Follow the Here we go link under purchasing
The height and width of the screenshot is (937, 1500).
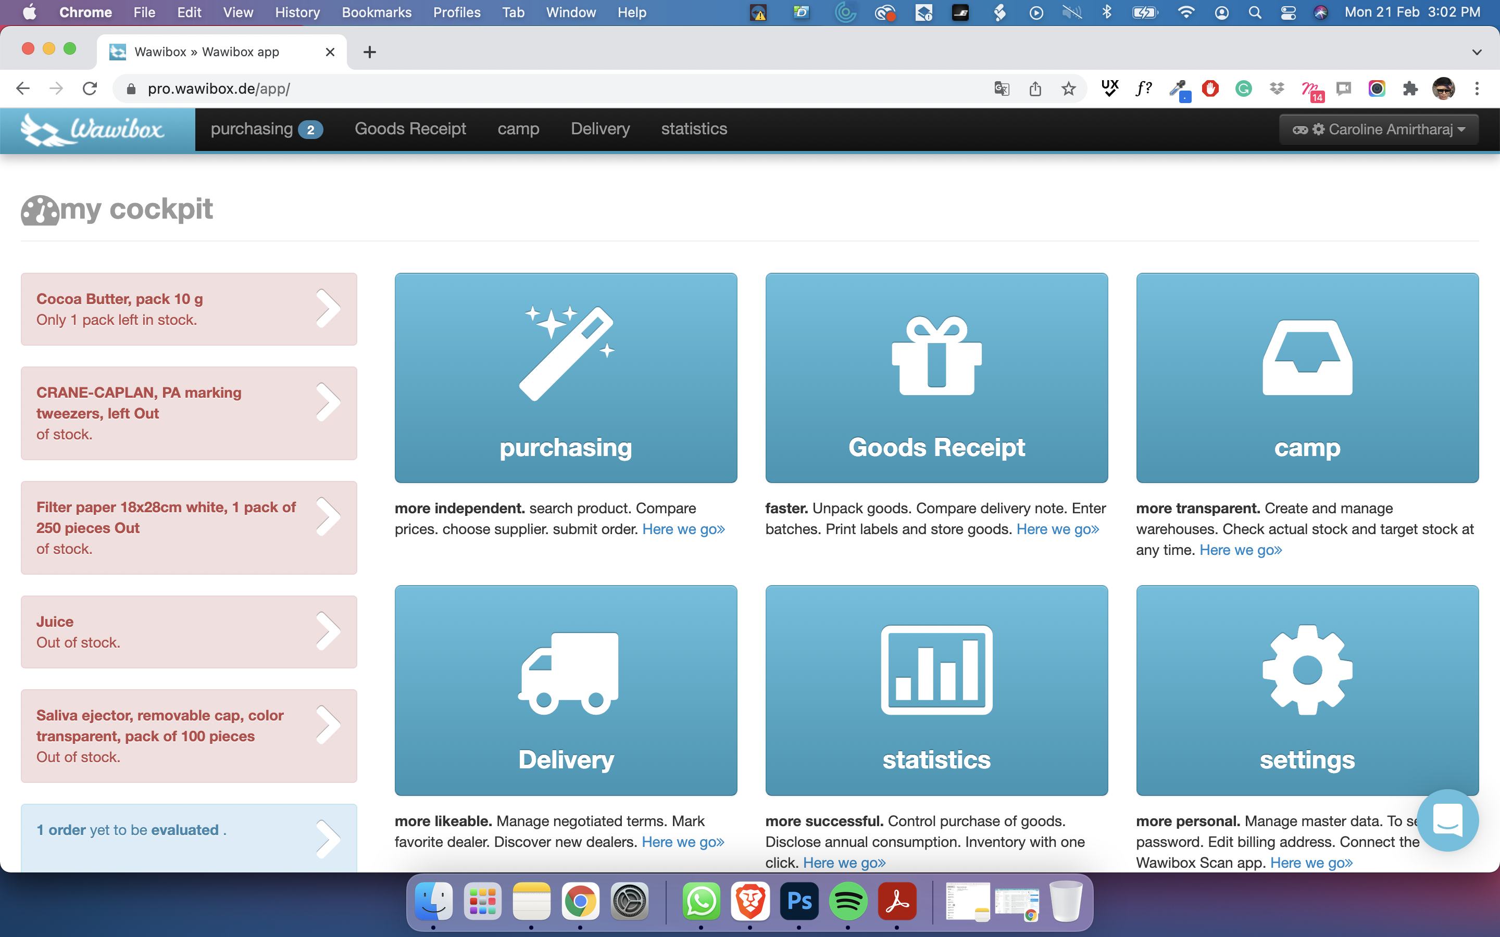coord(684,529)
